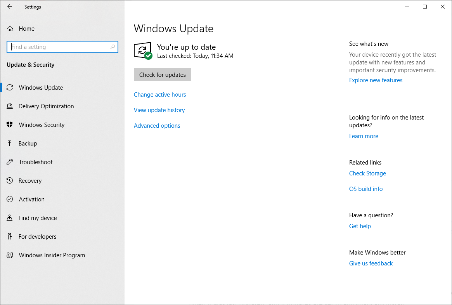Open the Windows Update section
Image resolution: width=452 pixels, height=305 pixels.
tap(62, 87)
